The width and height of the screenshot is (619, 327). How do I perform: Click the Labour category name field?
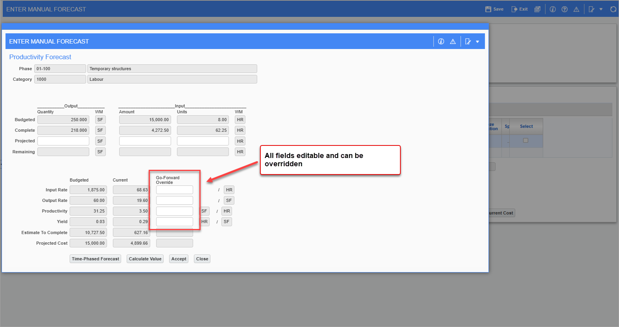click(172, 79)
